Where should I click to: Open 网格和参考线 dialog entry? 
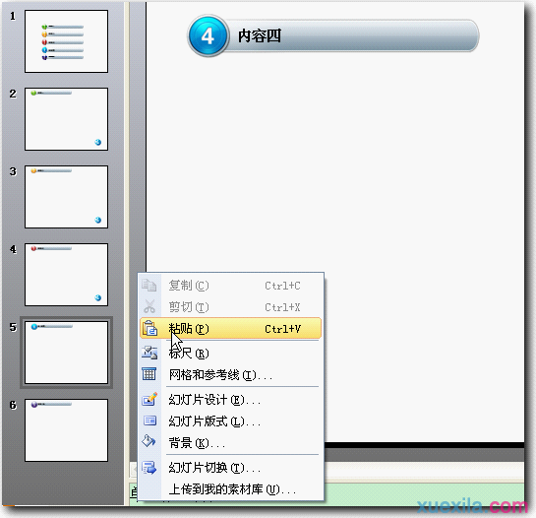click(x=231, y=375)
